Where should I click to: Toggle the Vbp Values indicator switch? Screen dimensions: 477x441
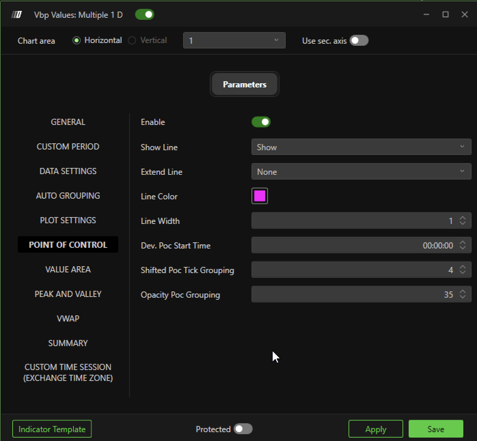145,15
